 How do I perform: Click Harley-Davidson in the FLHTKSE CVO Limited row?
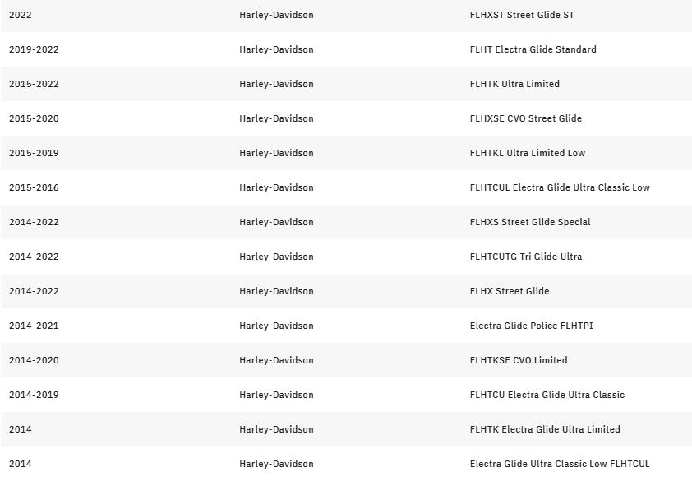(x=276, y=360)
